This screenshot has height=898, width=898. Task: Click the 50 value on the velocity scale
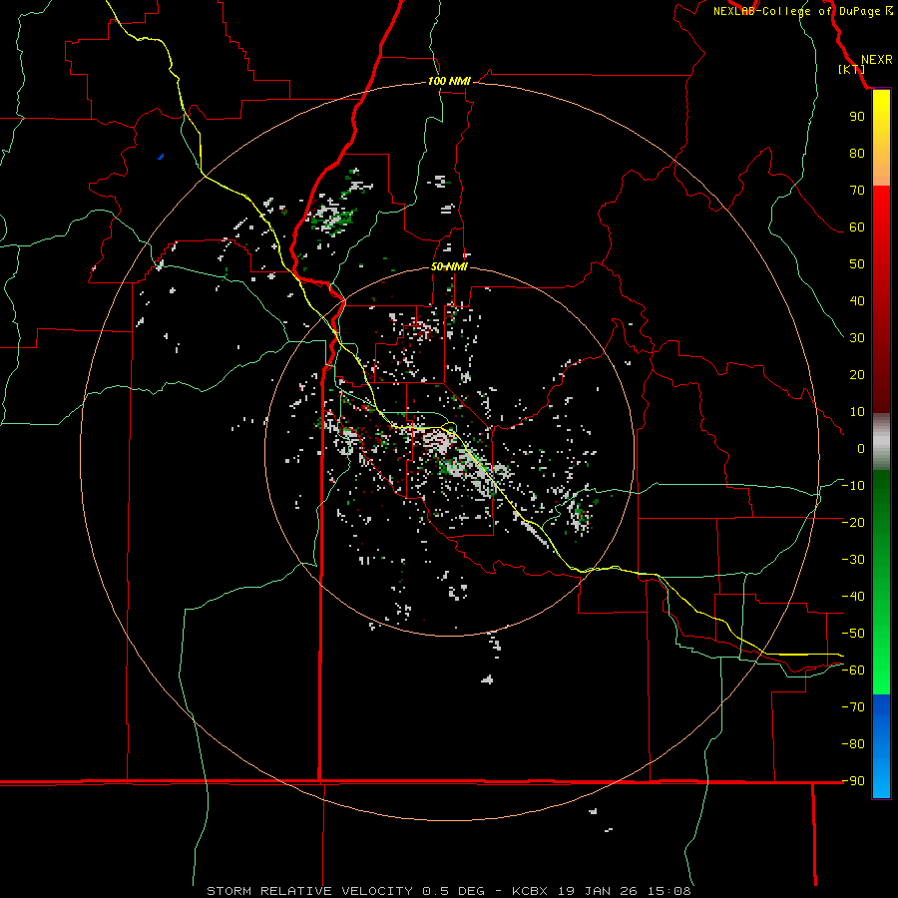(x=857, y=264)
